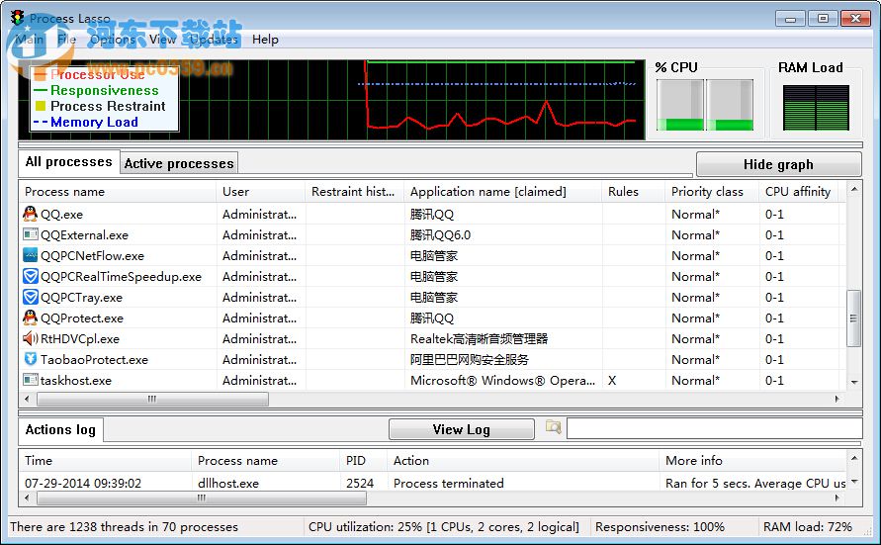Image resolution: width=881 pixels, height=545 pixels.
Task: Click the Process terminated action text
Action: (x=448, y=484)
